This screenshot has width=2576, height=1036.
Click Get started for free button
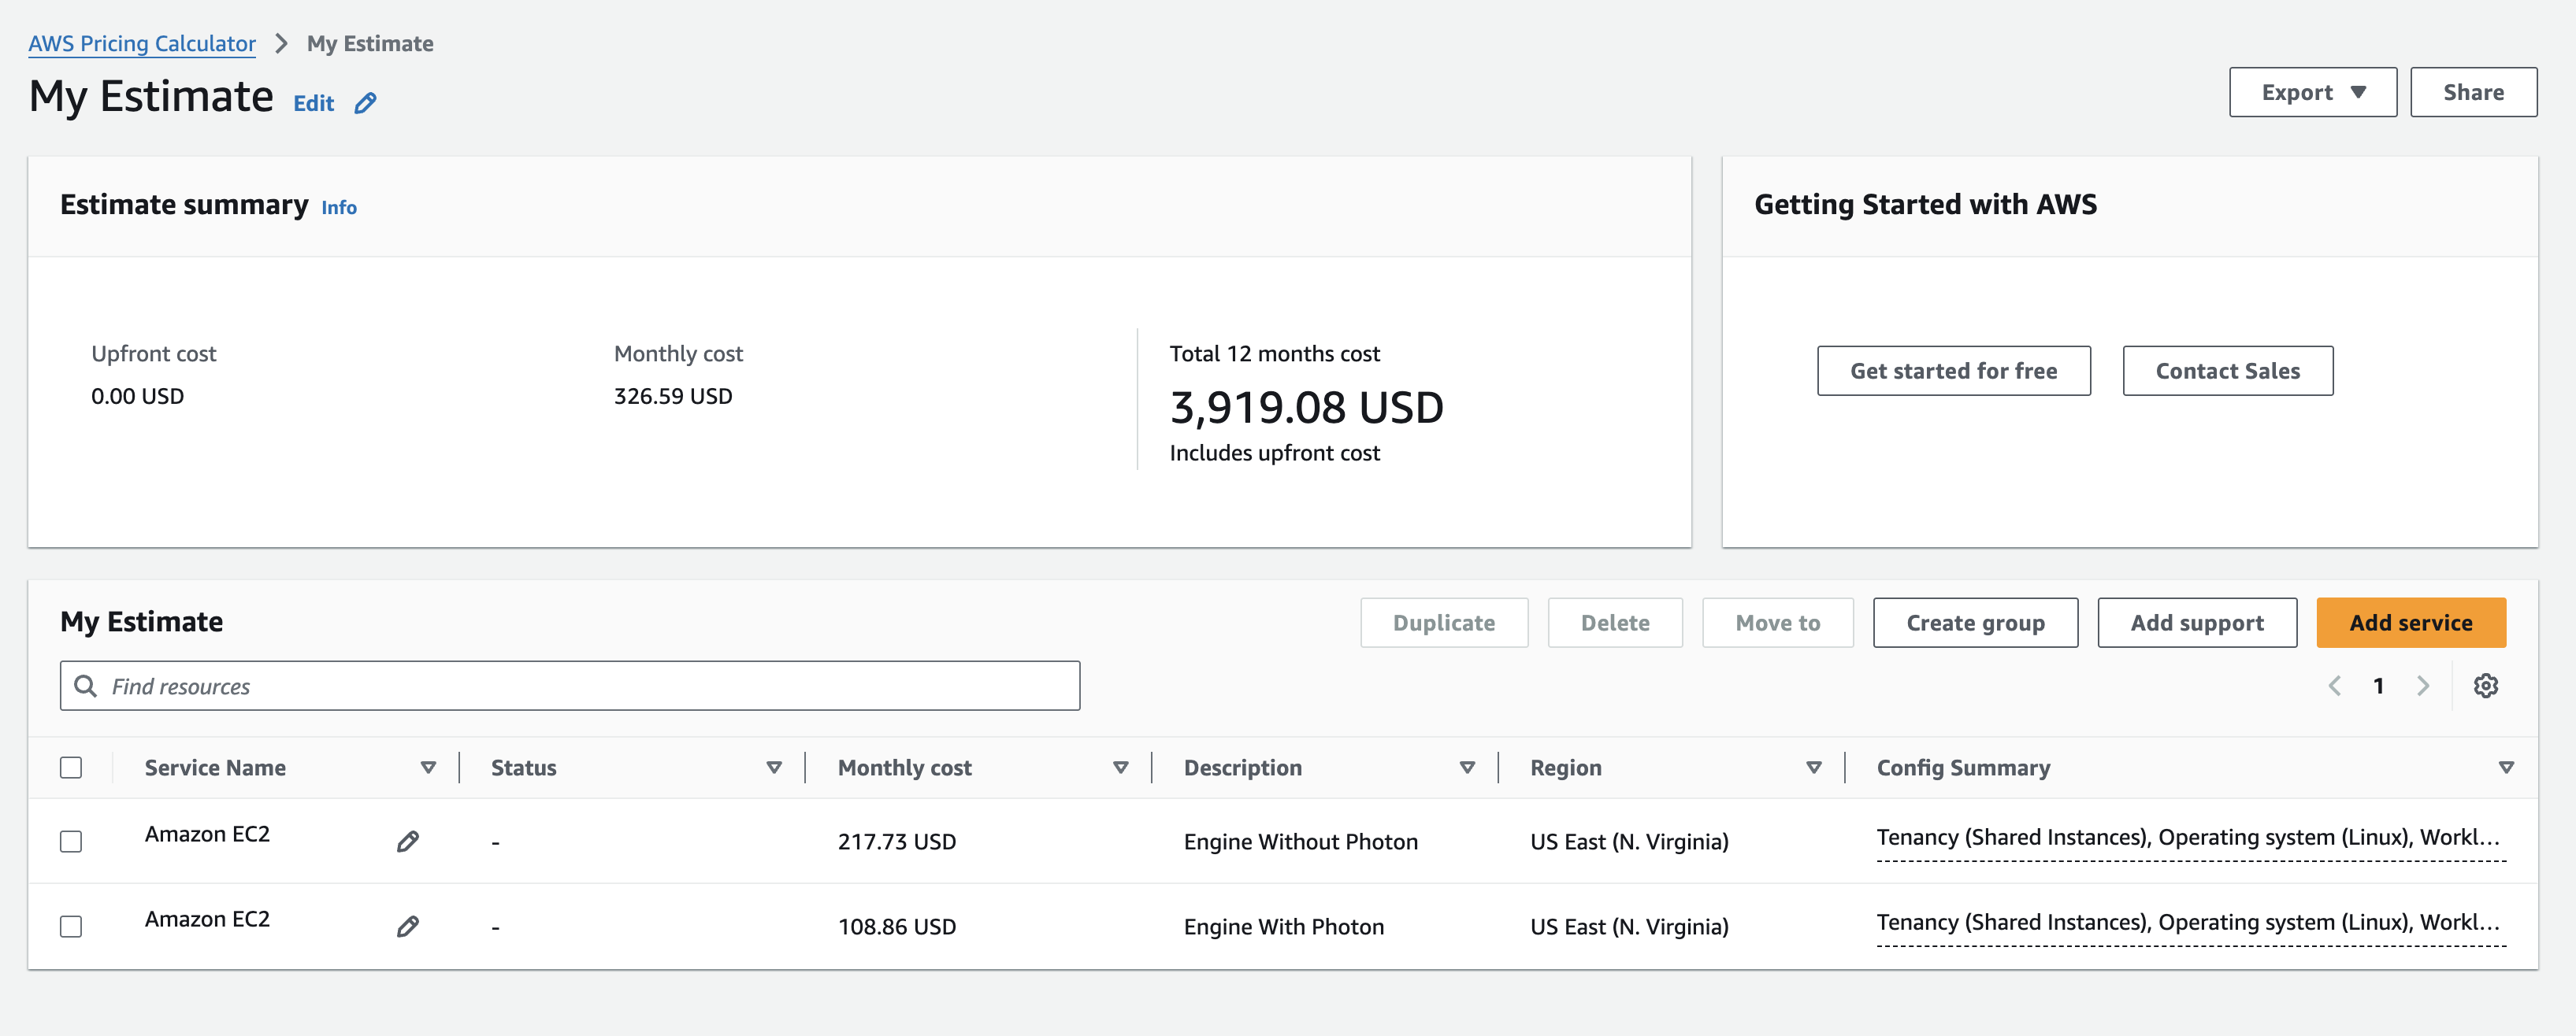pos(1953,371)
